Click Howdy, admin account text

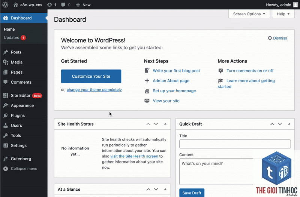tap(278, 5)
